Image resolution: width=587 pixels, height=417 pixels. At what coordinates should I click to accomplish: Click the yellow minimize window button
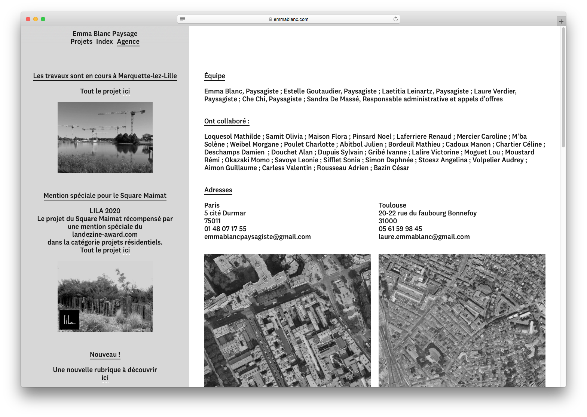coord(36,19)
